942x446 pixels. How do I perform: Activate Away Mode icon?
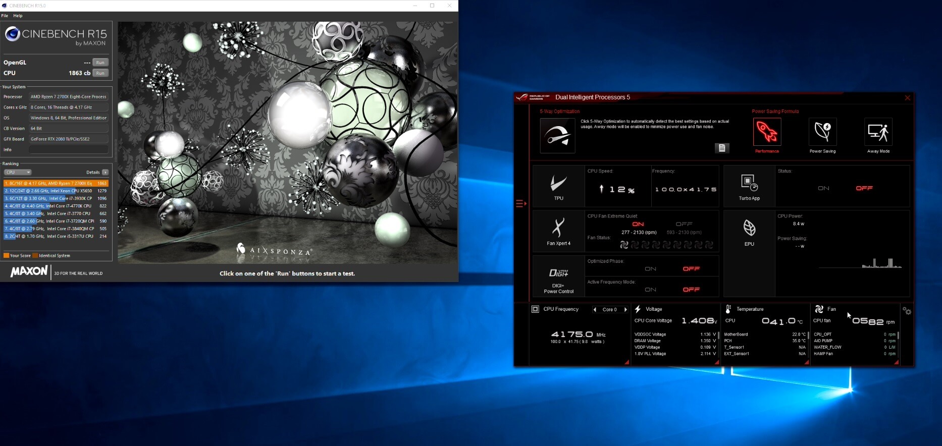coord(878,132)
